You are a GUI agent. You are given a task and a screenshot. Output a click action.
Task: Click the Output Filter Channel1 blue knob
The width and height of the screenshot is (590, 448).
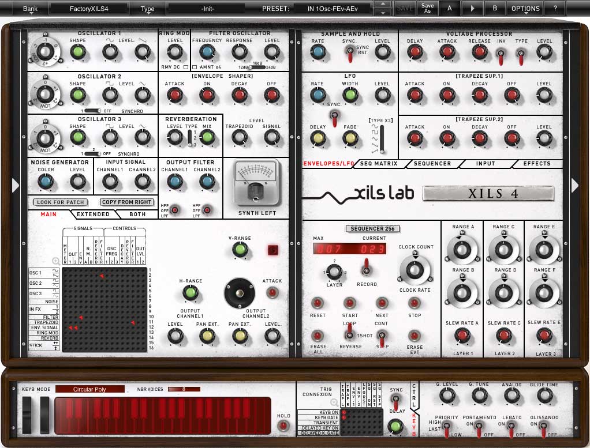click(174, 182)
